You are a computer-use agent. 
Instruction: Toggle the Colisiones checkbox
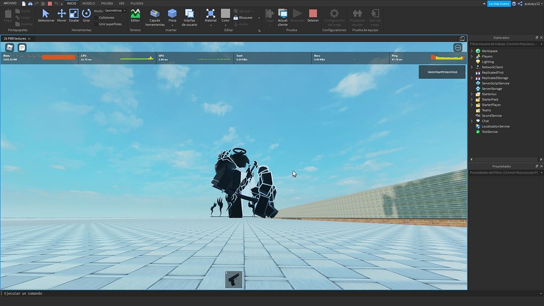(96, 18)
